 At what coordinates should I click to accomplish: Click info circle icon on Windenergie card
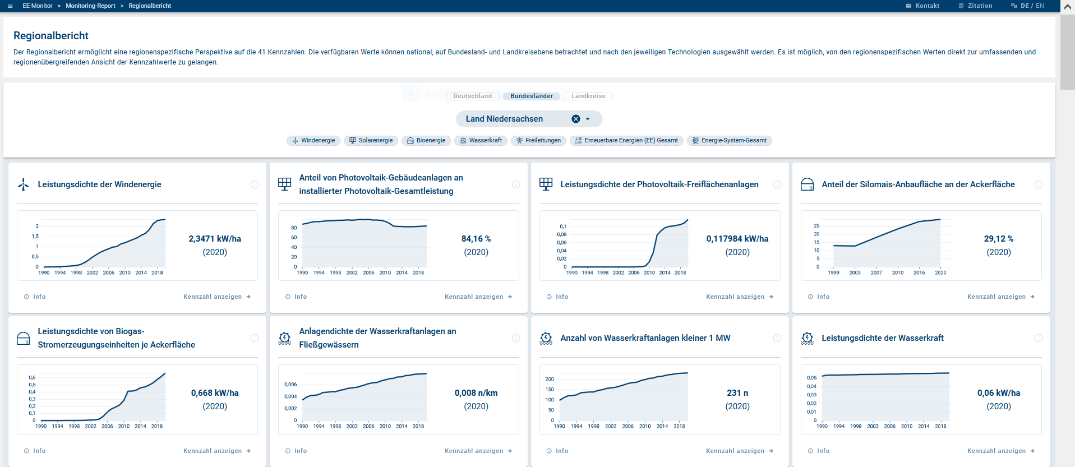255,184
